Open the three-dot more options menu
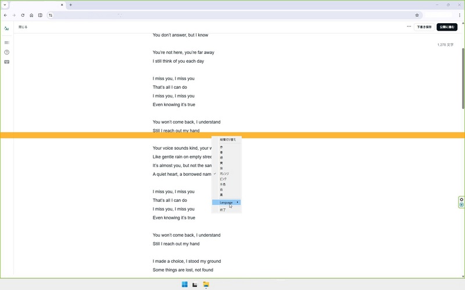Viewport: 465px width, 290px height. pyautogui.click(x=409, y=27)
